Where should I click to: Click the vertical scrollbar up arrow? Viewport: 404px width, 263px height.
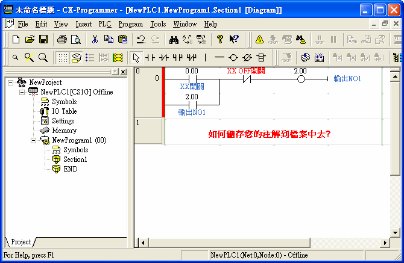click(395, 76)
